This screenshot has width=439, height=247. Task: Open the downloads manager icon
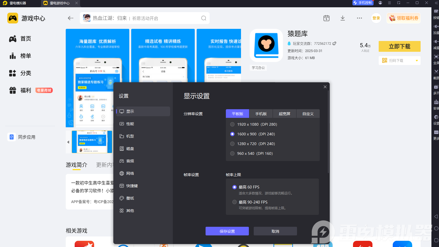[x=343, y=18]
